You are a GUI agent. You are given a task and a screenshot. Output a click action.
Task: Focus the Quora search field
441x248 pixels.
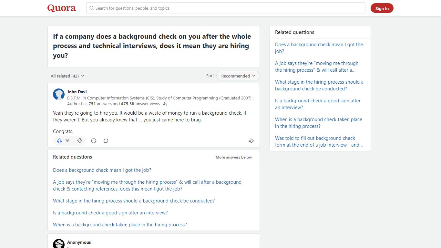[226, 8]
